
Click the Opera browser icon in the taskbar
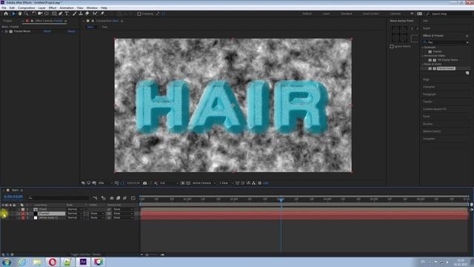coord(53,262)
